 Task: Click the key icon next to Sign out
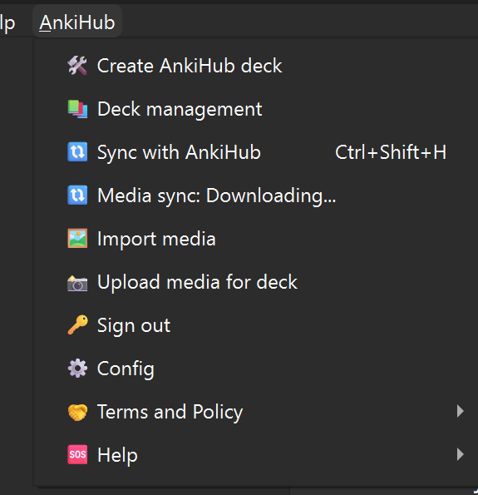point(77,324)
